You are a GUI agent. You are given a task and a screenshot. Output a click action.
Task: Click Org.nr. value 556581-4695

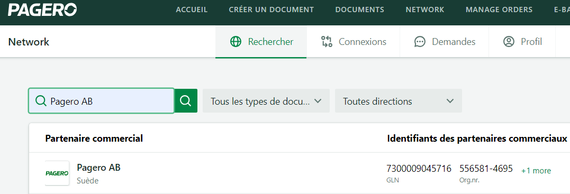(x=486, y=169)
